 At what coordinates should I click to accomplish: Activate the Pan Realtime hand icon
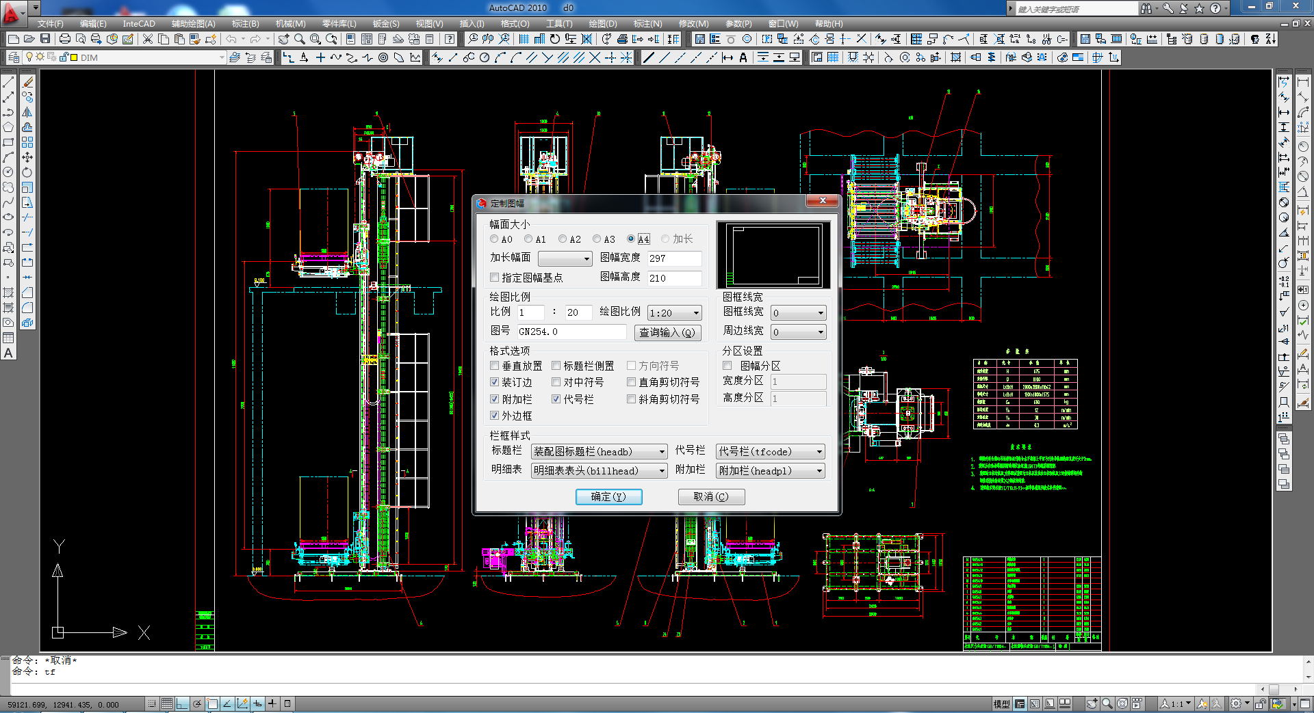coord(282,39)
